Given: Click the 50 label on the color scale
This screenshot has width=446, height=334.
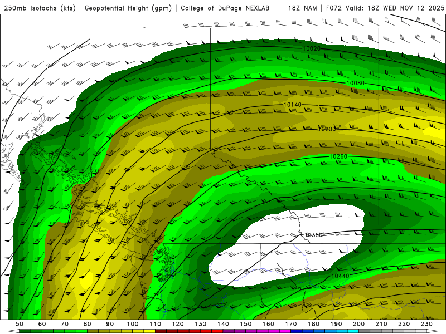Looking at the screenshot, I should point(20,324).
